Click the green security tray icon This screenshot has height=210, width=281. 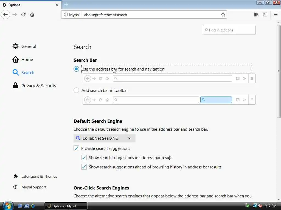pyautogui.click(x=247, y=206)
